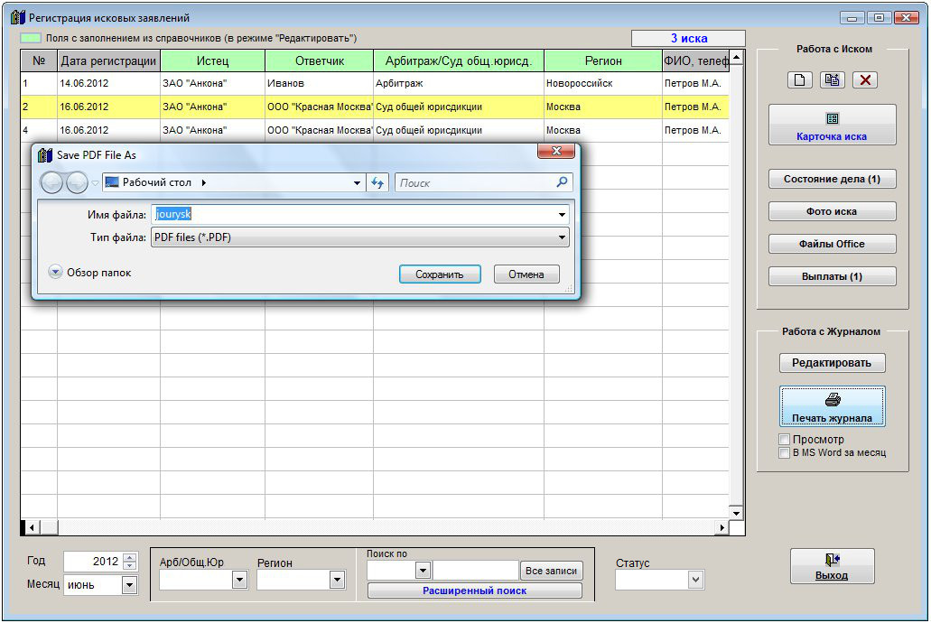Screen dimensions: 931x623
Task: Select the Арбитраж cell in row 1
Action: [x=459, y=84]
